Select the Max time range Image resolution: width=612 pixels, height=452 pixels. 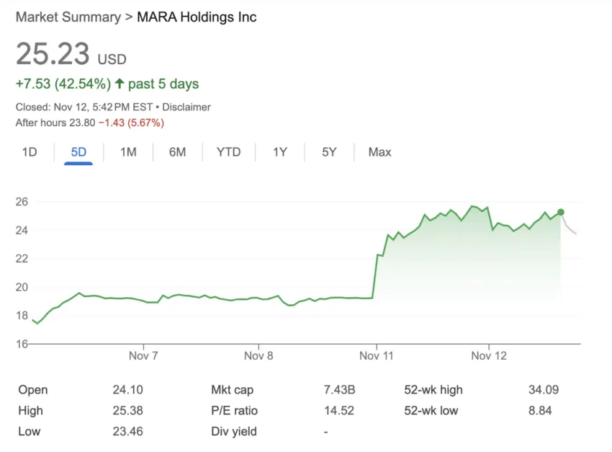coord(379,152)
